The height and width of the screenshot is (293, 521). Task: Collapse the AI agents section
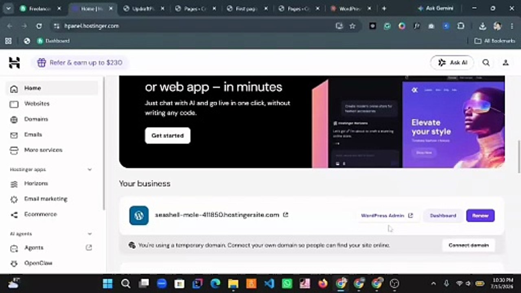90,234
